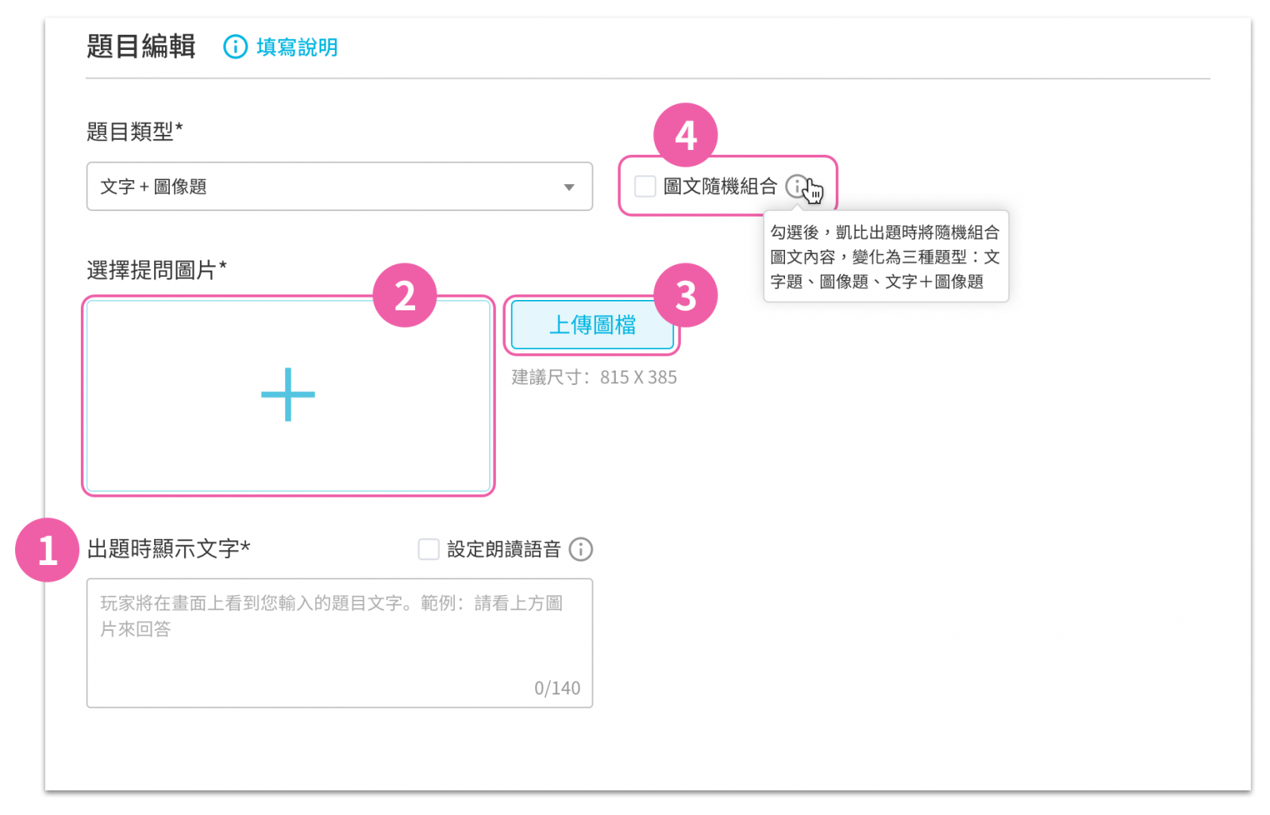This screenshot has height=815, width=1270.
Task: Click the info icon beside 填寫說明
Action: coord(235,47)
